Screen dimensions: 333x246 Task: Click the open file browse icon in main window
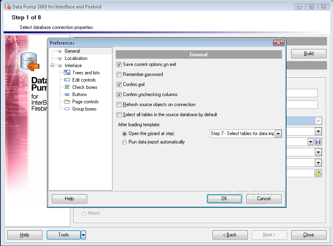[318, 173]
